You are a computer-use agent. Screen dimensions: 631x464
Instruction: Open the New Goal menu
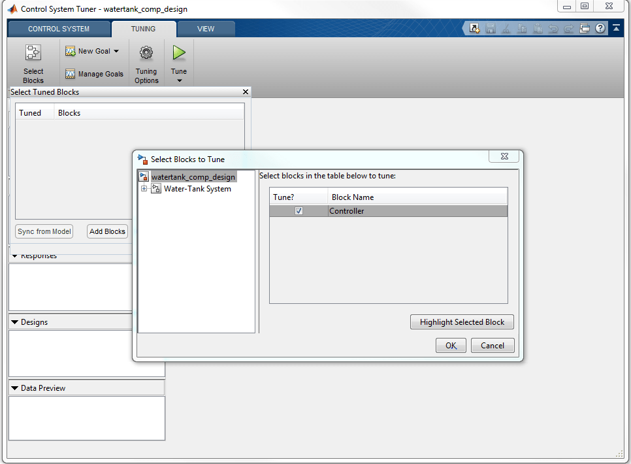[92, 51]
